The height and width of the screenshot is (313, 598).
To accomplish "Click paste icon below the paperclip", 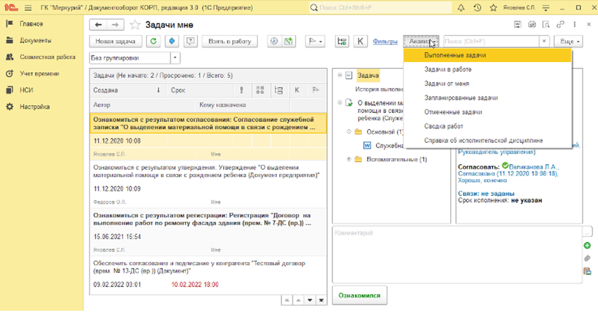I will pyautogui.click(x=587, y=271).
